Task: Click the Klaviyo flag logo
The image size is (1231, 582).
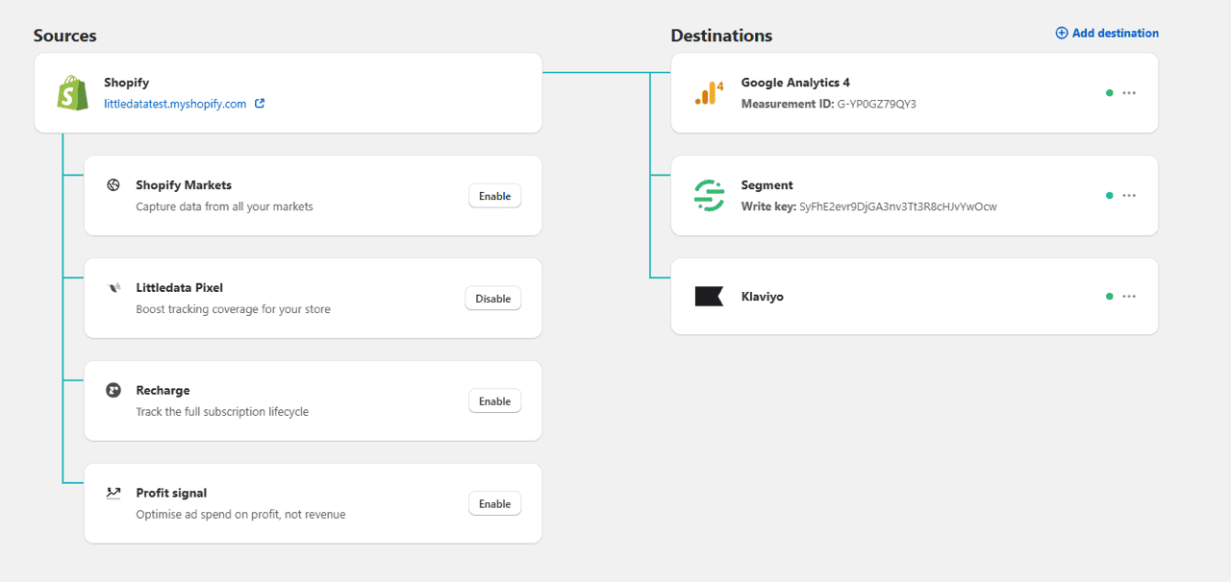Action: 709,297
